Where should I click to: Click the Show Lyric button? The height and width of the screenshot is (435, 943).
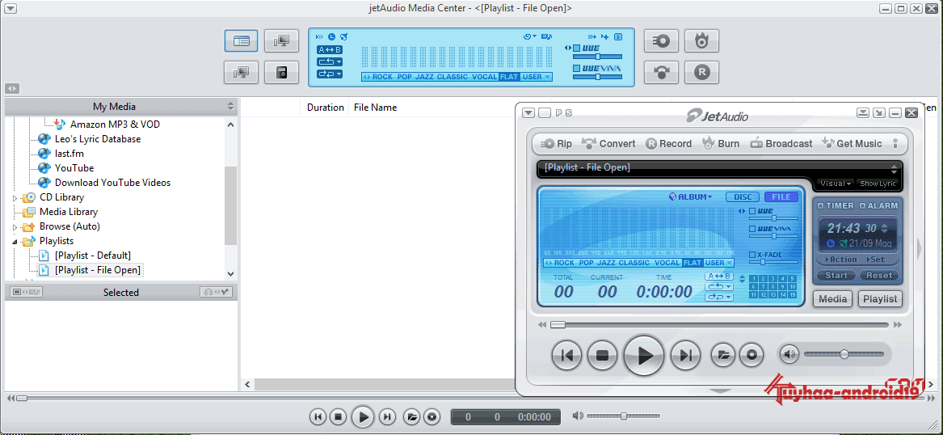tap(878, 184)
